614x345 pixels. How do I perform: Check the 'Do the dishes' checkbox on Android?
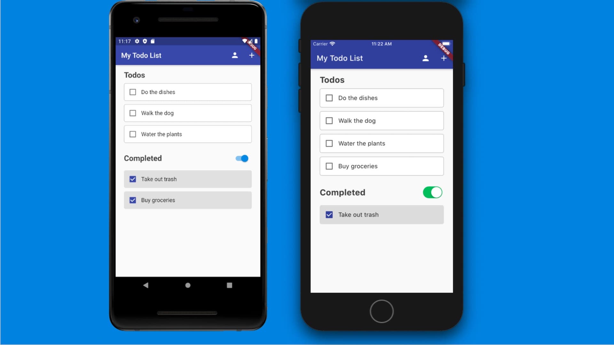click(133, 92)
